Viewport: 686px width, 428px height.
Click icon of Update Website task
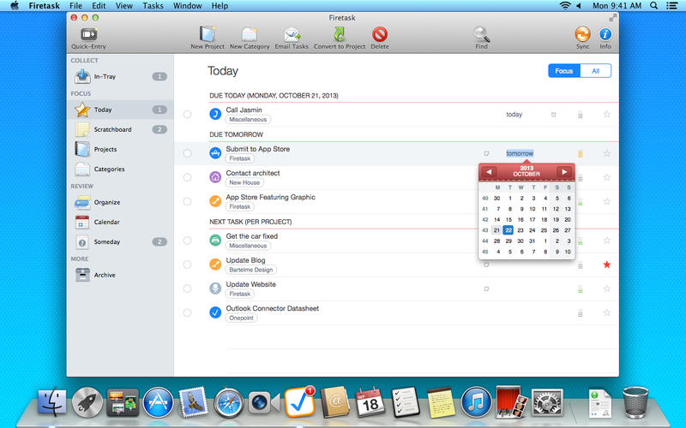click(215, 288)
